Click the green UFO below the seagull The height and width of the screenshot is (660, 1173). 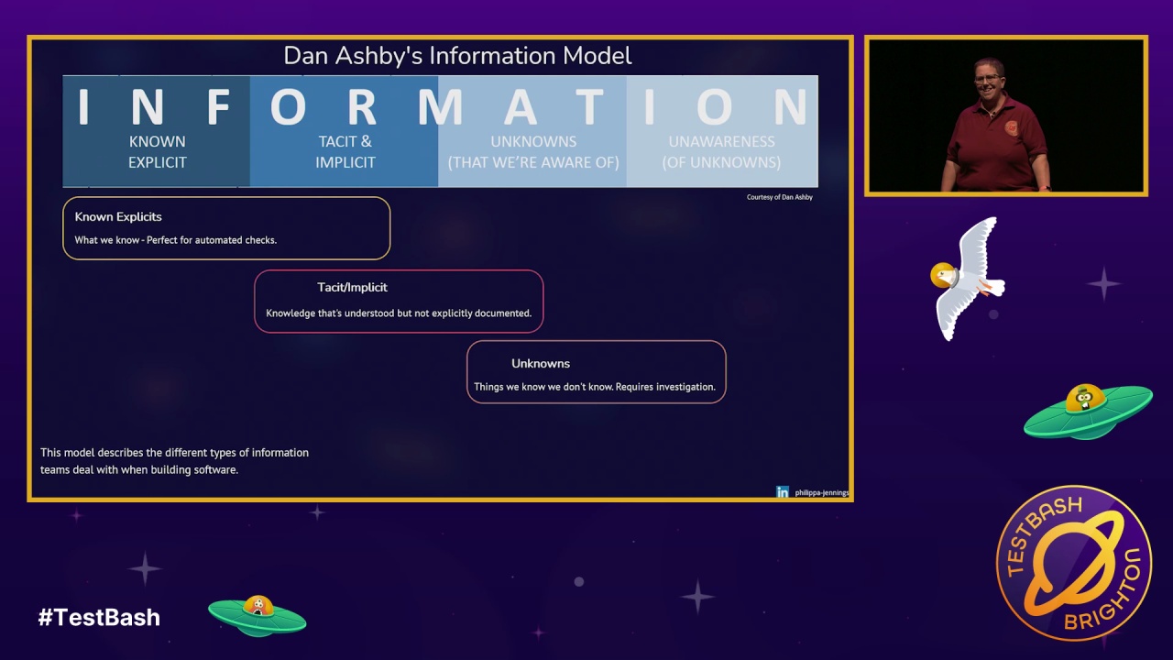(1088, 412)
